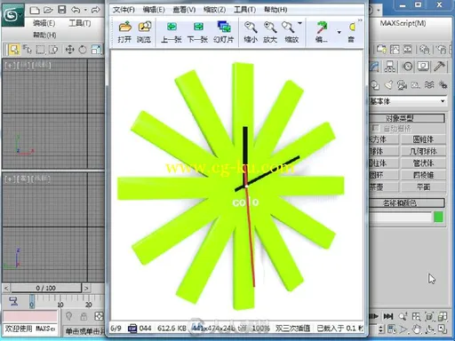Collapse the 名称和颜色 rollout

point(407,202)
